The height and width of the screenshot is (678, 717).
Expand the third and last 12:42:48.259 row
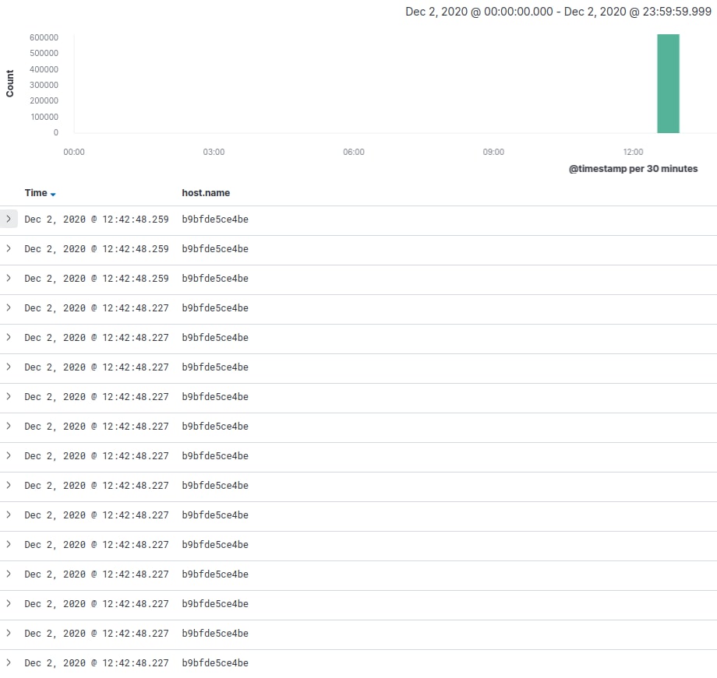pyautogui.click(x=9, y=278)
